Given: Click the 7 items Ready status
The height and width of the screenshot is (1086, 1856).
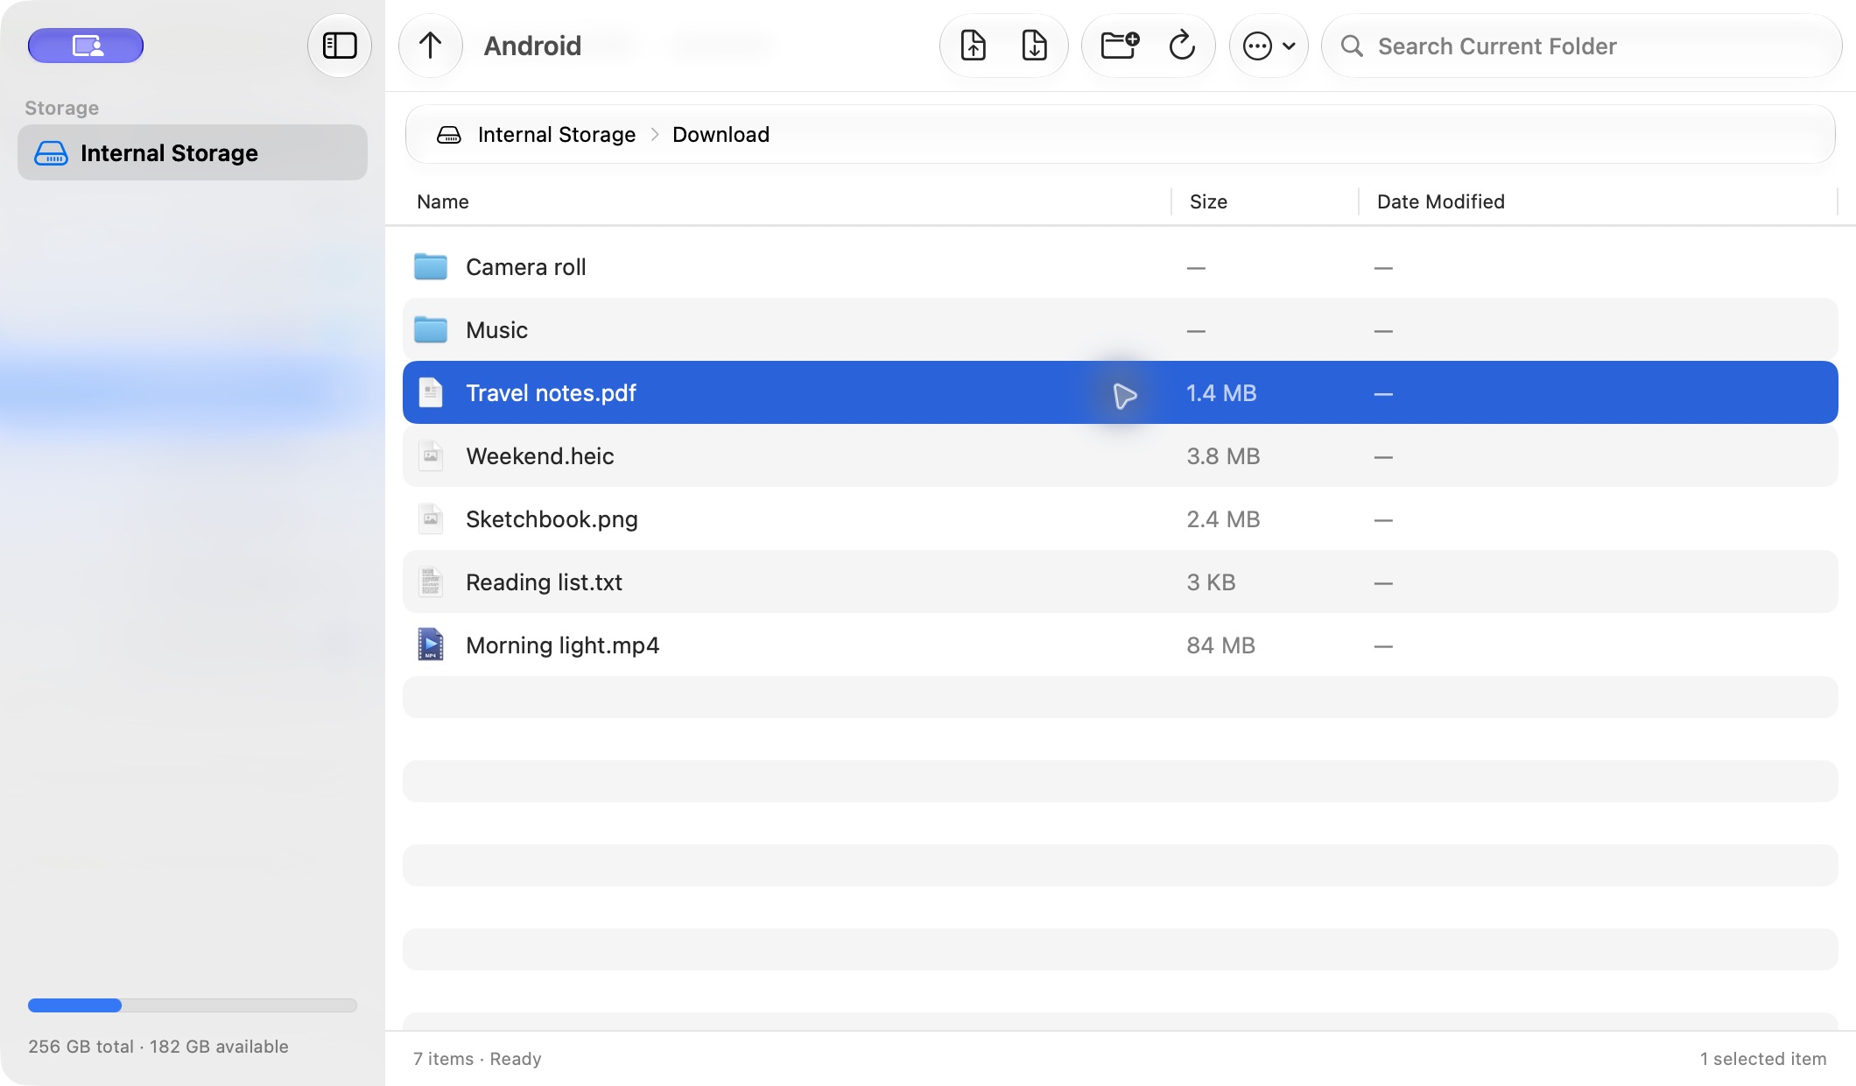Looking at the screenshot, I should (477, 1059).
